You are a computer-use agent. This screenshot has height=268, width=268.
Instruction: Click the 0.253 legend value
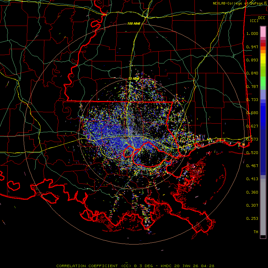(252, 219)
